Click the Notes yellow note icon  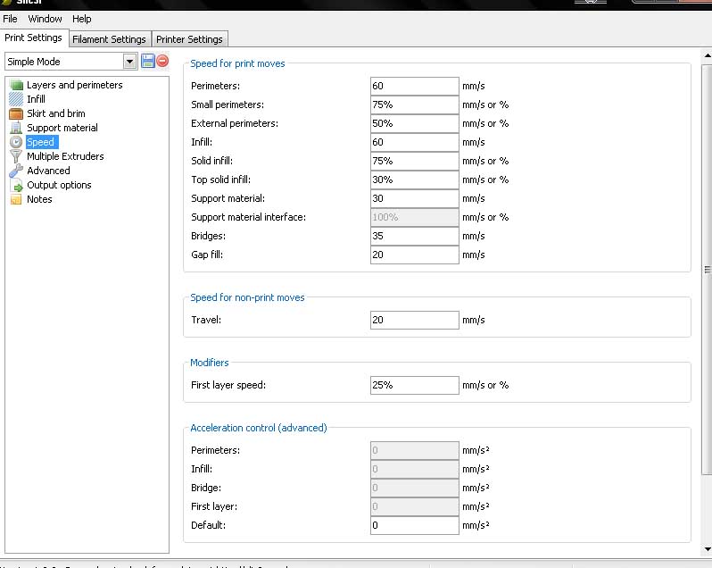tap(16, 199)
